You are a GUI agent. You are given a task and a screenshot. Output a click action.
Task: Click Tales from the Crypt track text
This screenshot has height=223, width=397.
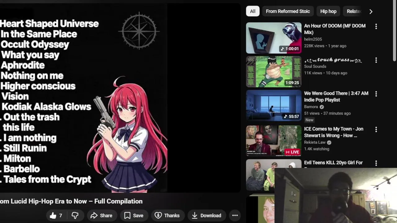pyautogui.click(x=47, y=179)
